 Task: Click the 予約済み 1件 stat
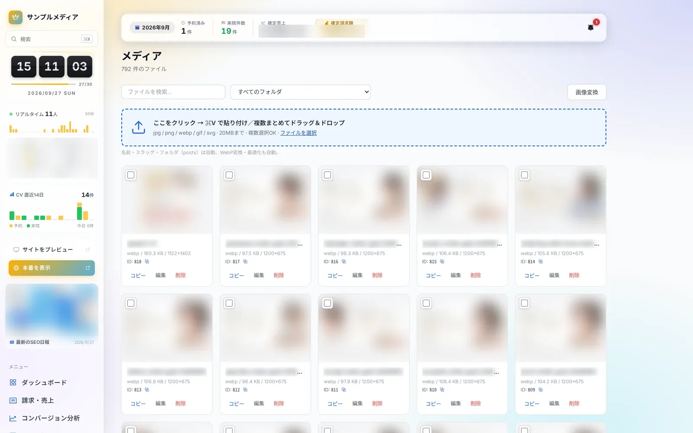pos(193,28)
